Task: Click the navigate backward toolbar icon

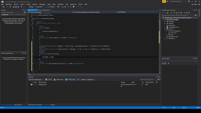Action: tap(3, 7)
